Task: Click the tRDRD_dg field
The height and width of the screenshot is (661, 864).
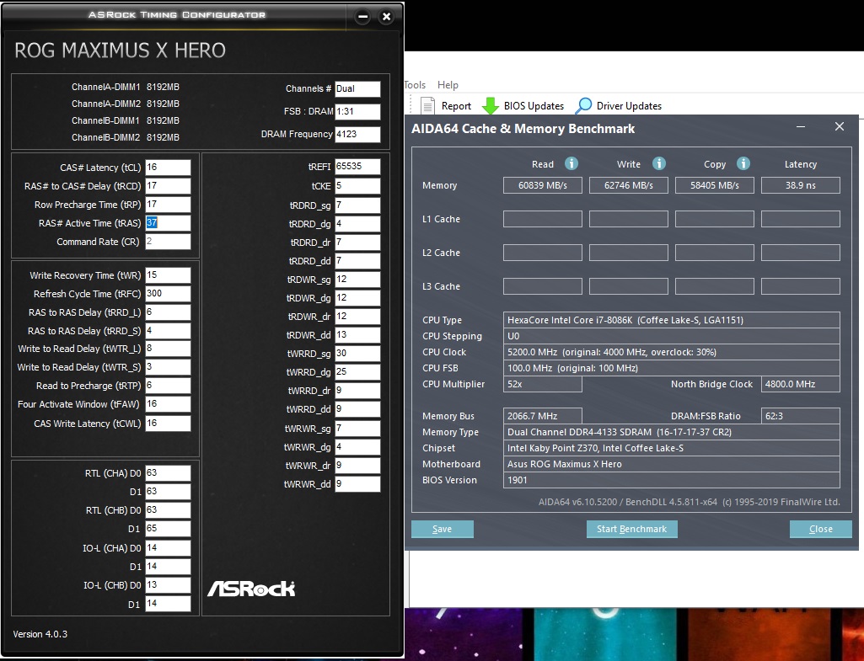Action: coord(357,224)
